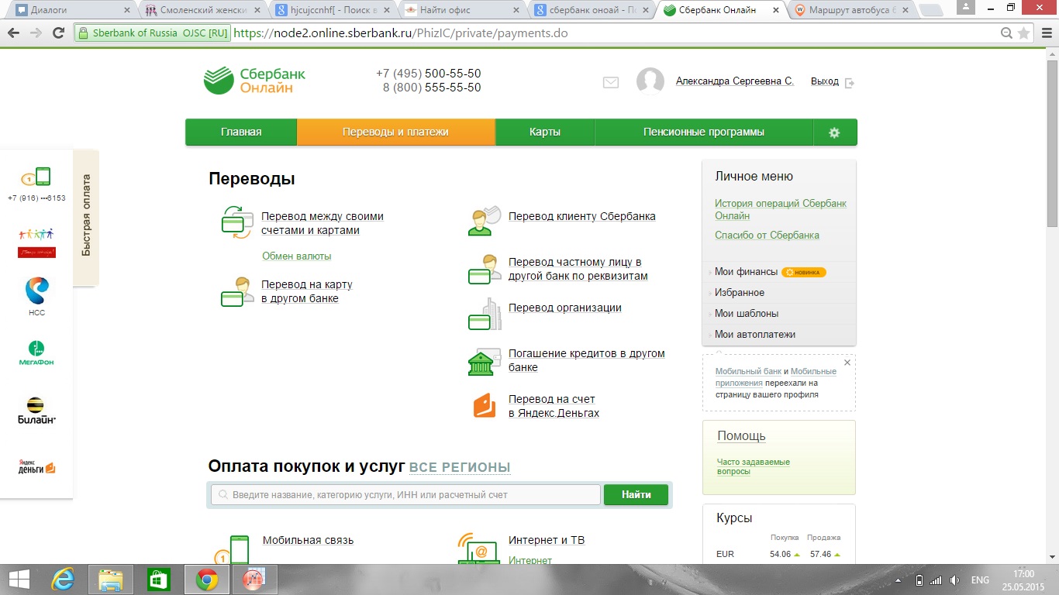This screenshot has height=595, width=1059.
Task: Click the clock showing 17:00 in the tray
Action: coord(1024,574)
